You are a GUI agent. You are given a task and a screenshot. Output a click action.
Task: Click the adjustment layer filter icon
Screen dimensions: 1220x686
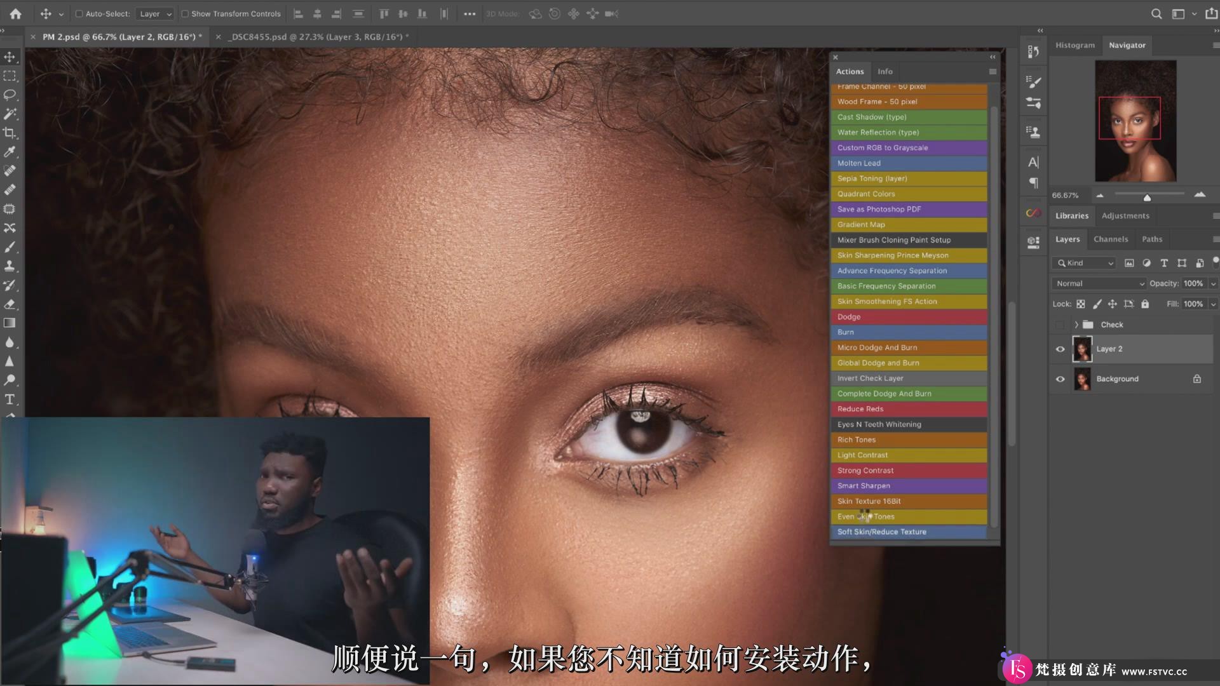click(x=1146, y=263)
